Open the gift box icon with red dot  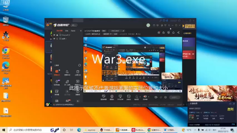point(159,33)
